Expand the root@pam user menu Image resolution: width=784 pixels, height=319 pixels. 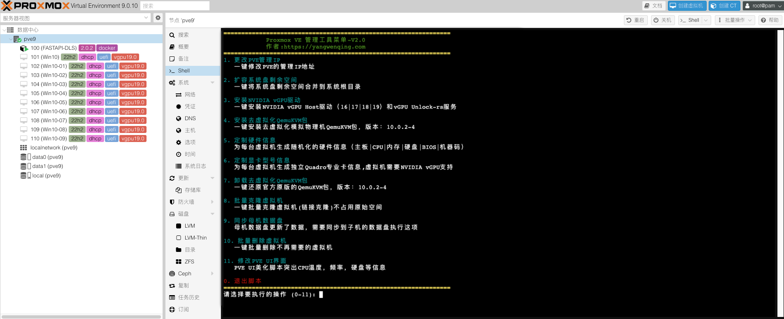pyautogui.click(x=779, y=6)
